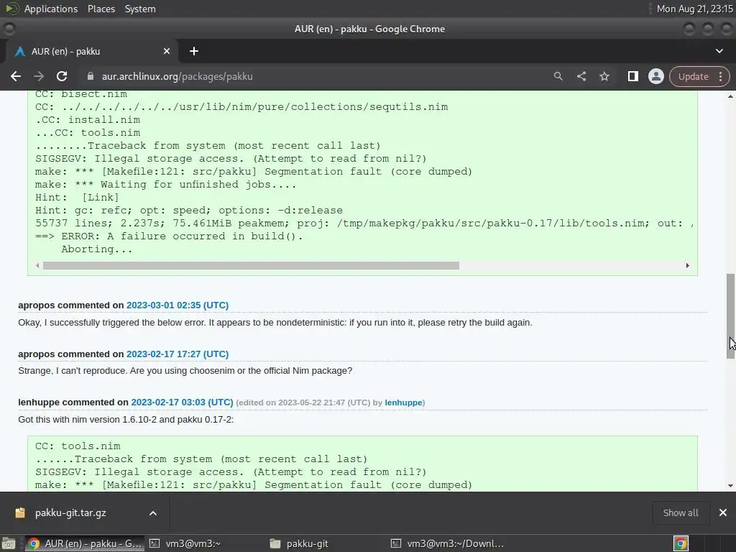
Task: Open Chrome profile avatar menu
Action: [655, 76]
